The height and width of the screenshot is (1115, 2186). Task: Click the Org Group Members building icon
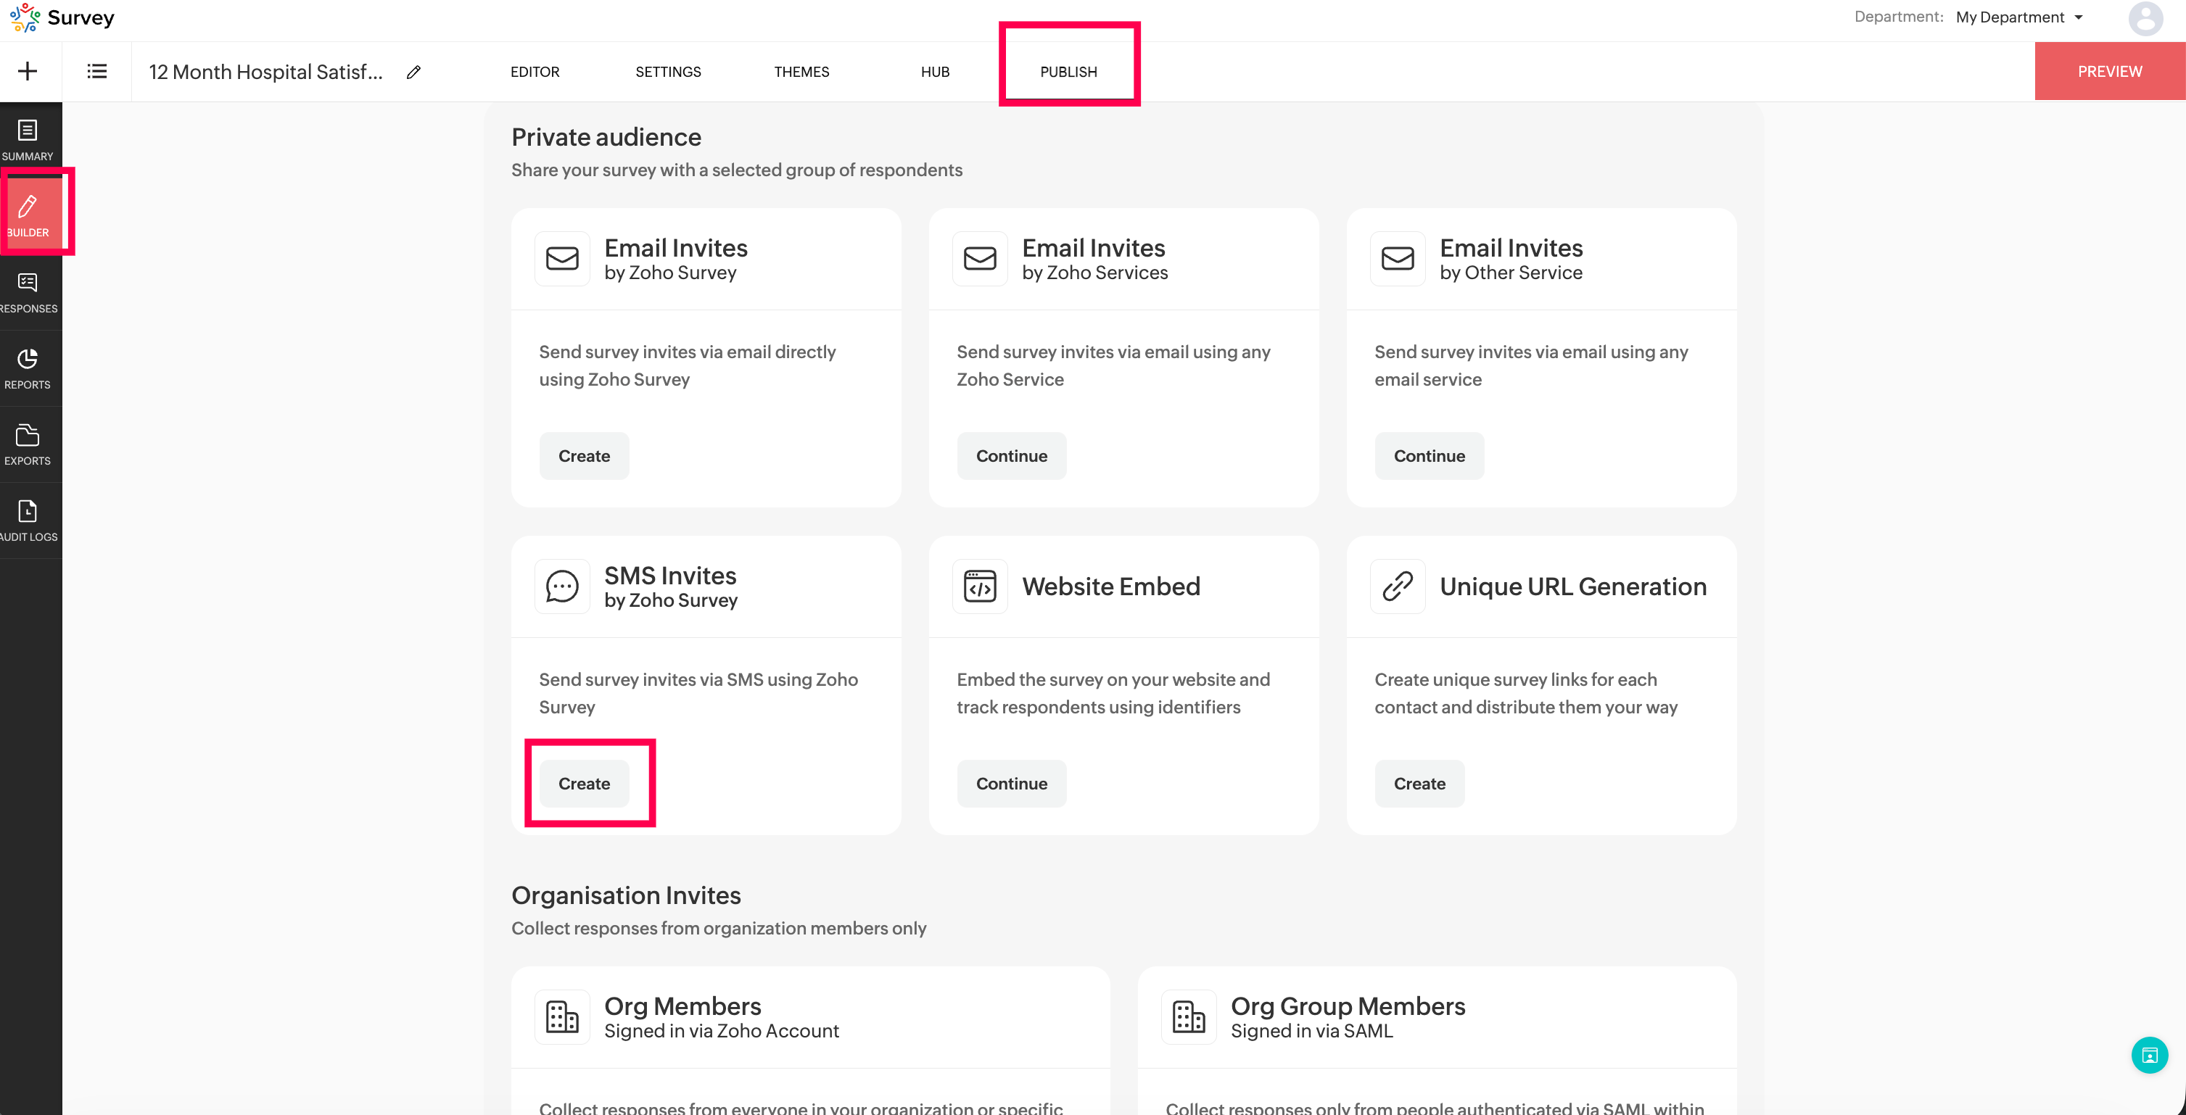click(x=1188, y=1016)
